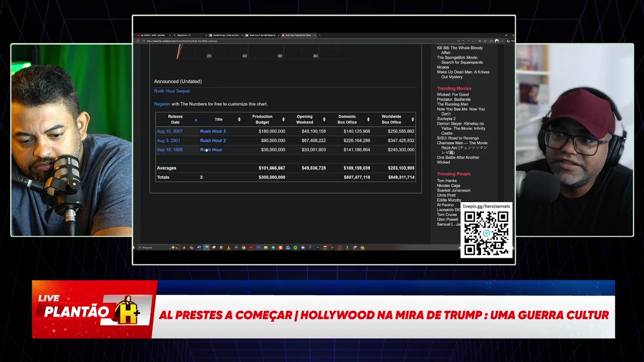
Task: Open the Rush Hour Sequel link
Action: coord(172,91)
